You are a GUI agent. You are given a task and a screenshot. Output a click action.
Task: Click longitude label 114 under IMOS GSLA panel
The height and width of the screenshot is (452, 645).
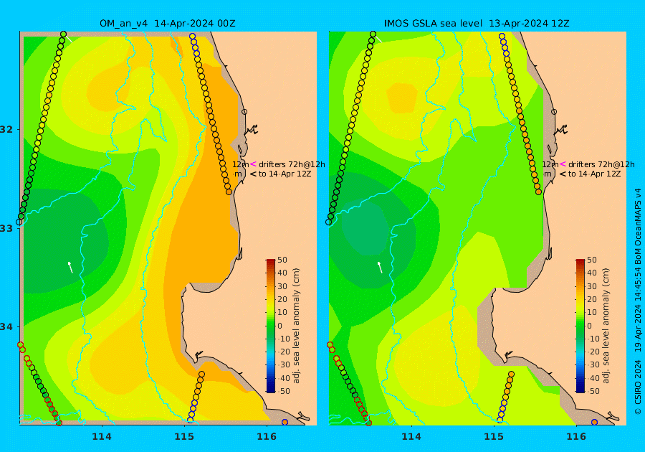coord(411,437)
